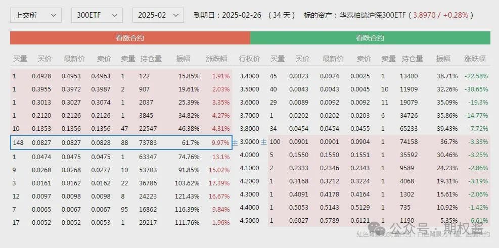499x248 pixels.
Task: Click call open interest 22547
Action: click(x=148, y=129)
